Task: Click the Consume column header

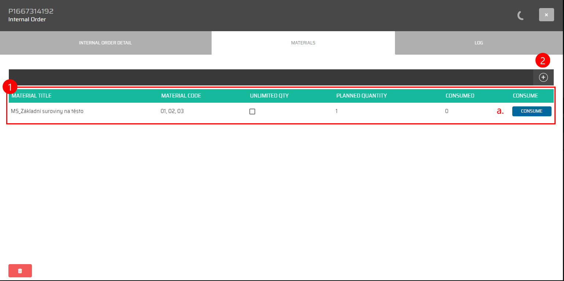Action: tap(525, 96)
